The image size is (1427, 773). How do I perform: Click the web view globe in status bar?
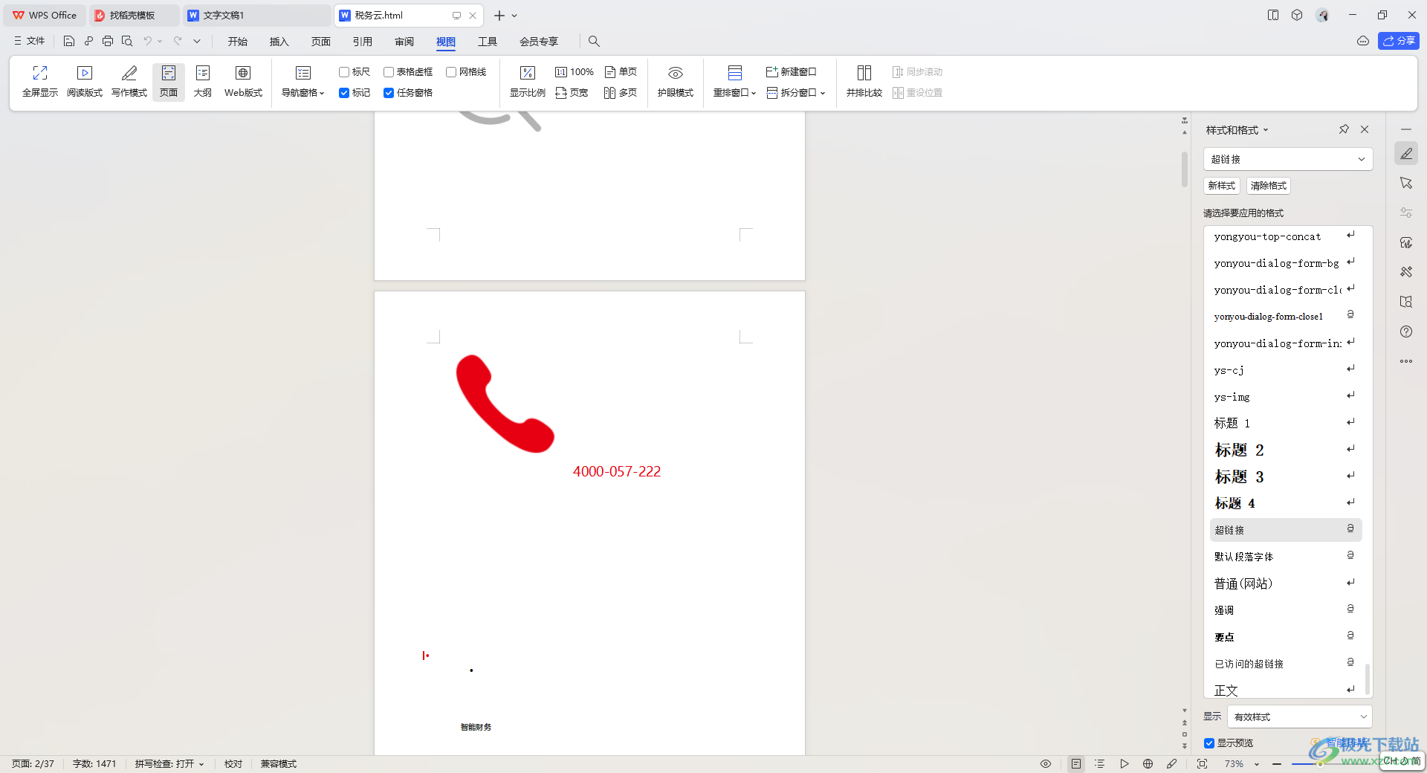[1148, 764]
